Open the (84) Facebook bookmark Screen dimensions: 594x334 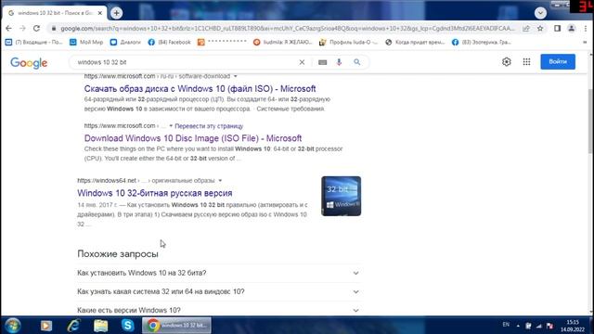(x=169, y=42)
